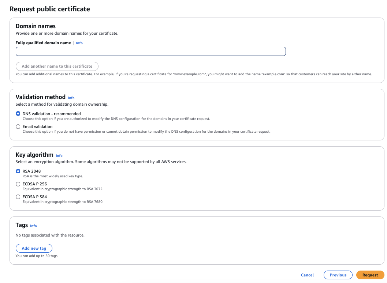Viewport: 387px width, 283px height.
Task: Go back with the Previous button
Action: tap(338, 275)
